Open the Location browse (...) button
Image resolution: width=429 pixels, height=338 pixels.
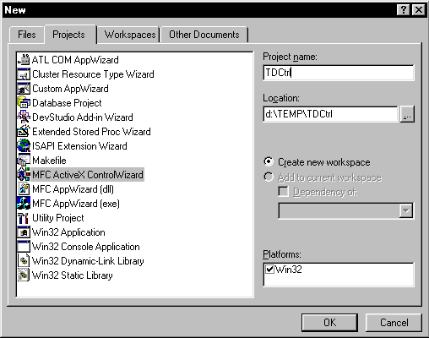[x=407, y=114]
